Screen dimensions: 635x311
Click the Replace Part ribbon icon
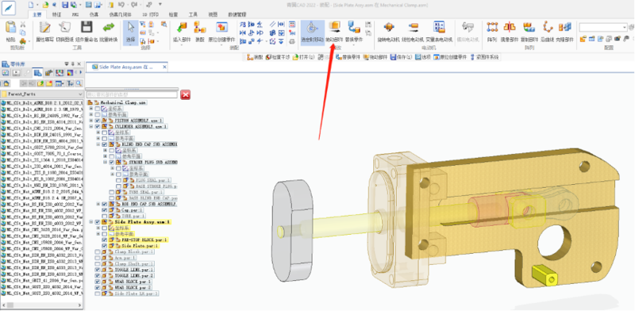pyautogui.click(x=354, y=32)
